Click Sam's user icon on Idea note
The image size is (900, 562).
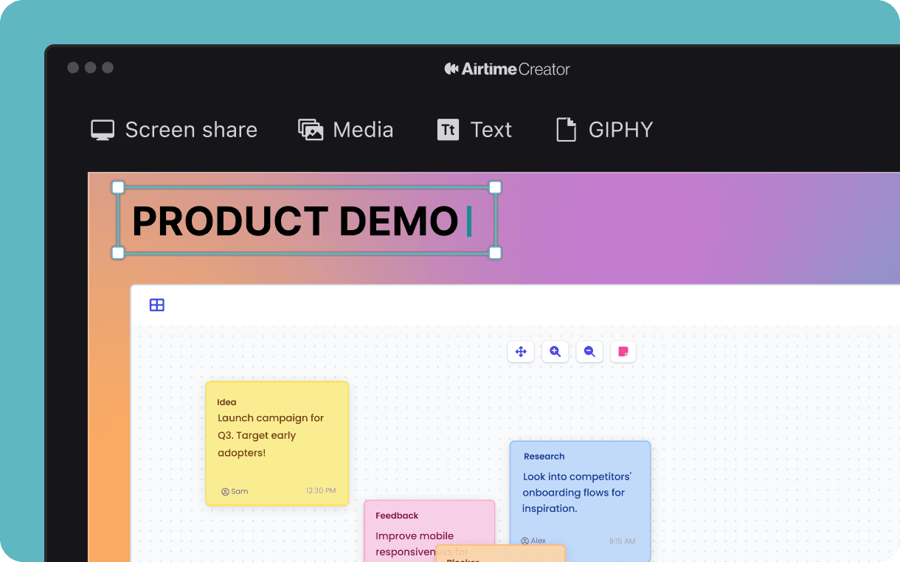225,491
